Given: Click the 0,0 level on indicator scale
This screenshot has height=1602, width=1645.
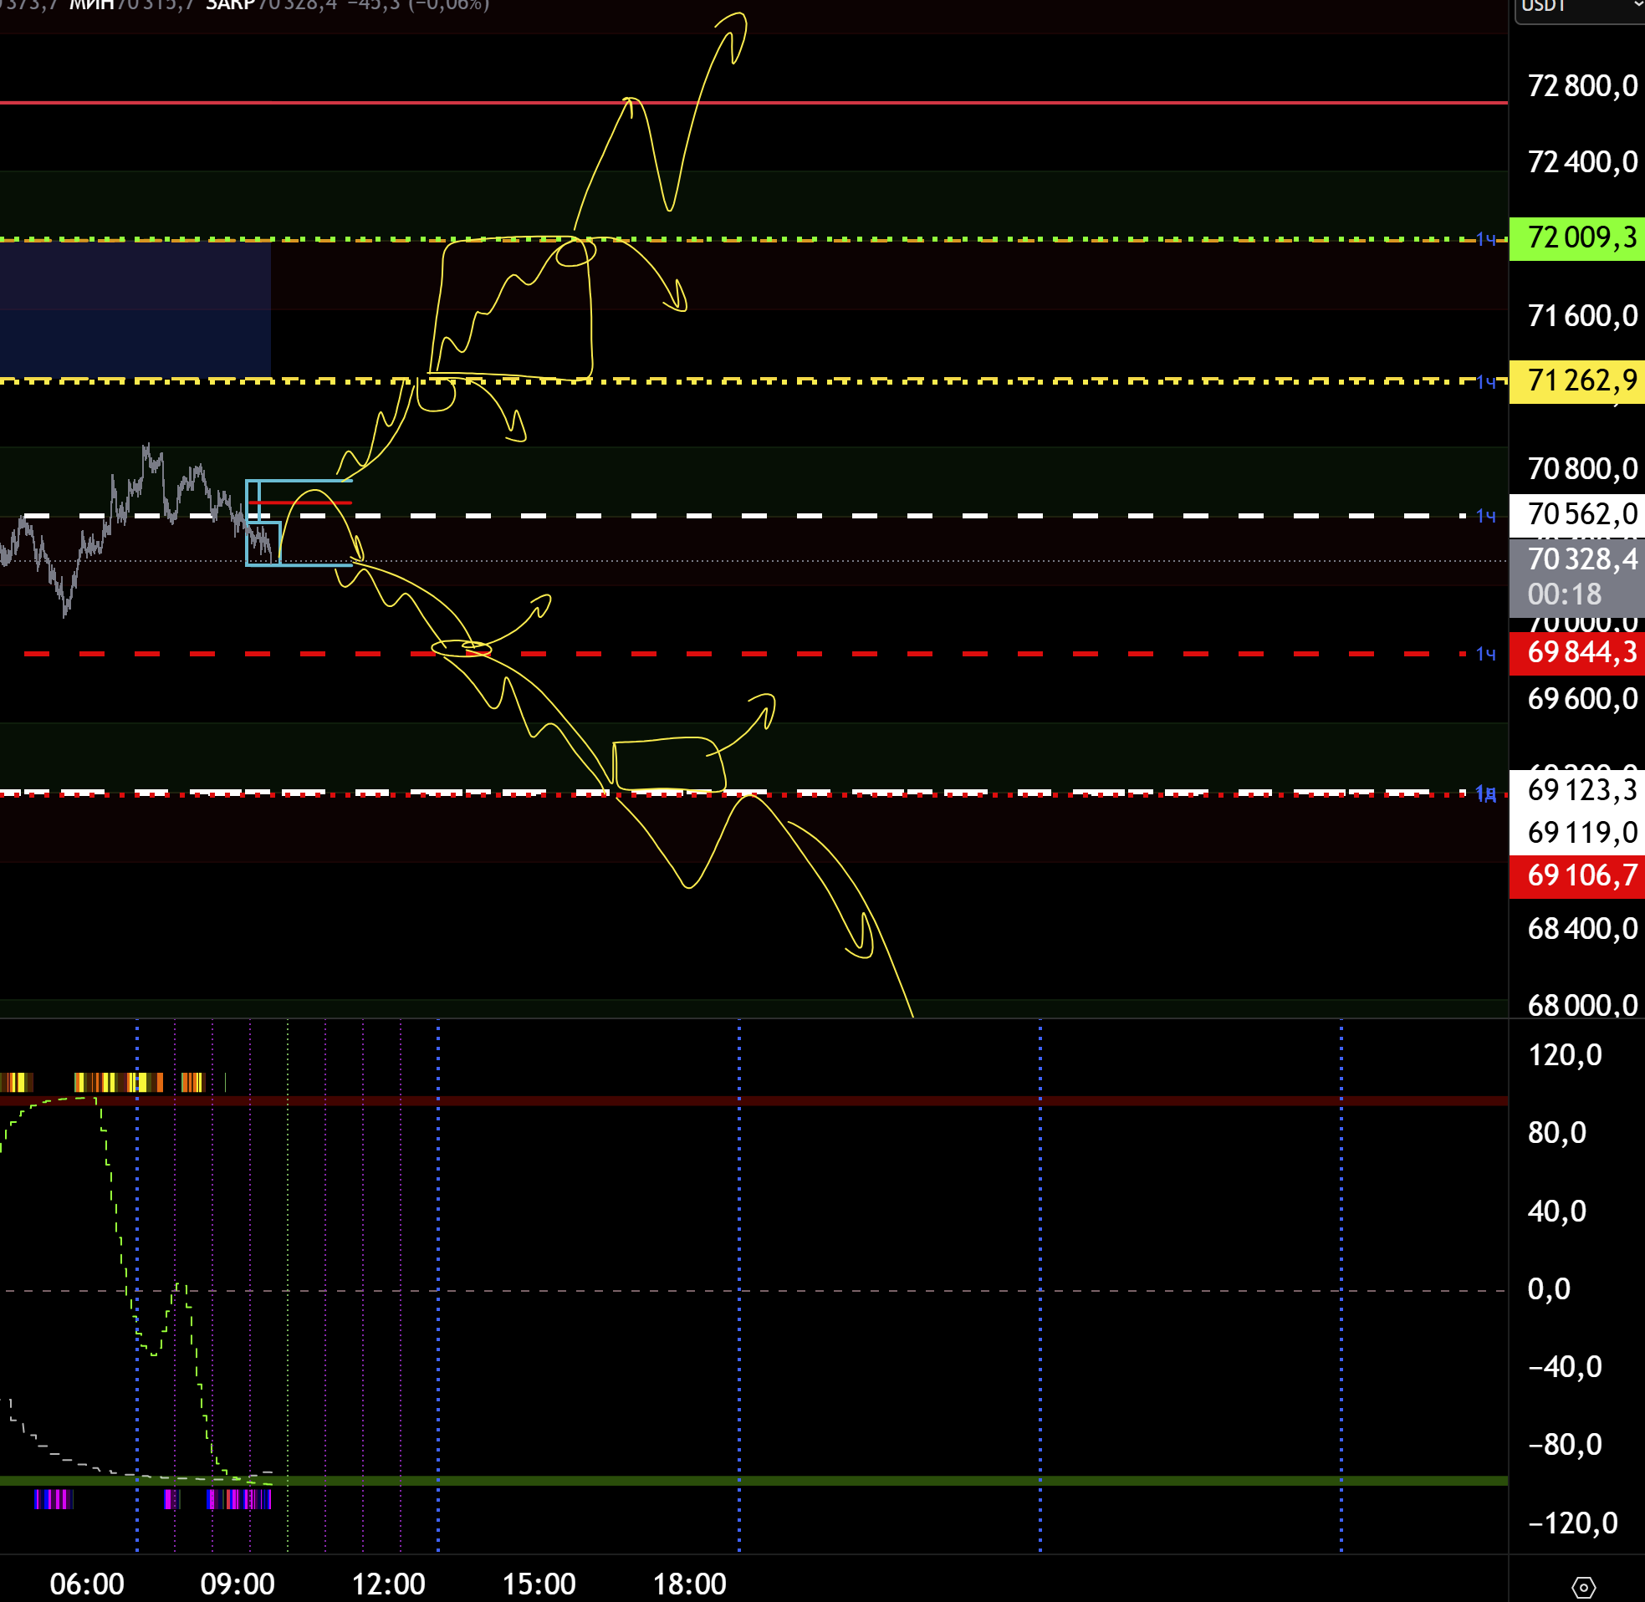Looking at the screenshot, I should point(1549,1290).
